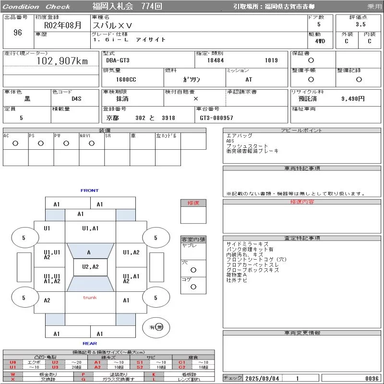Click the roof damage mark U2,A2
384x384 pixels.
point(90,267)
